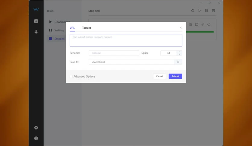
Task: Resume all tasks with play icon
Action: pyautogui.click(x=200, y=11)
